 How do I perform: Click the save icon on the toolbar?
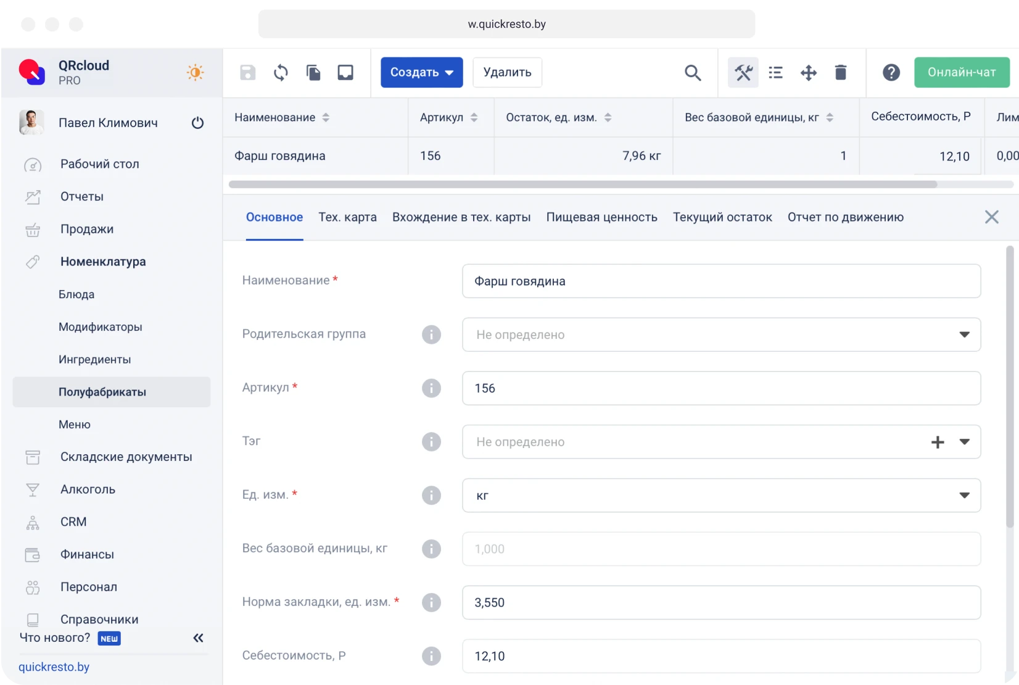[x=247, y=72]
